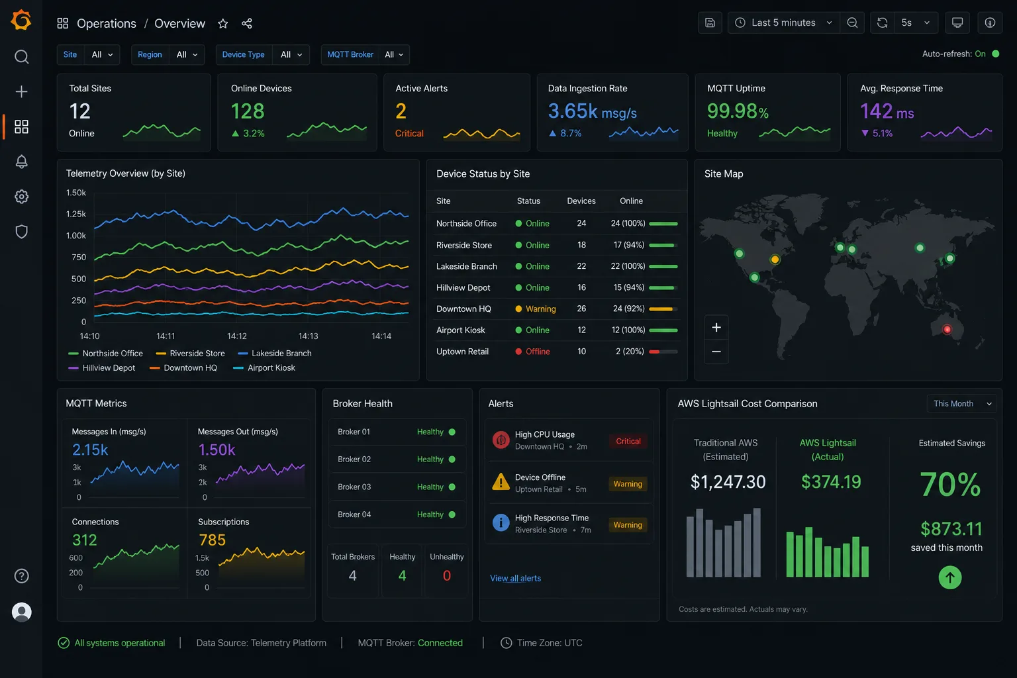Open the Last 5 minutes time picker
Image resolution: width=1017 pixels, height=678 pixels.
click(783, 23)
